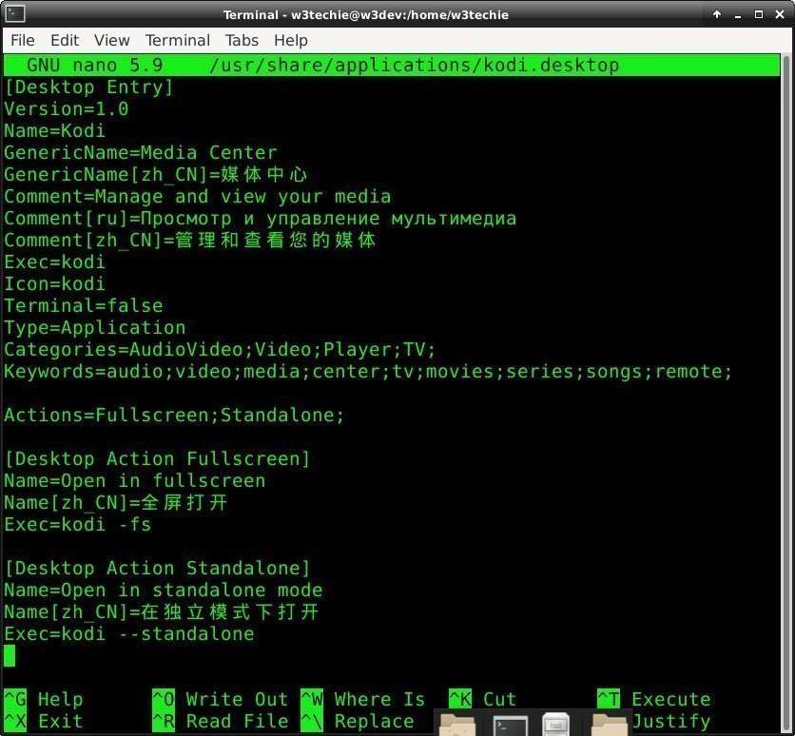The width and height of the screenshot is (795, 736).
Task: Launch the terminal emulator icon in the dock
Action: (510, 726)
